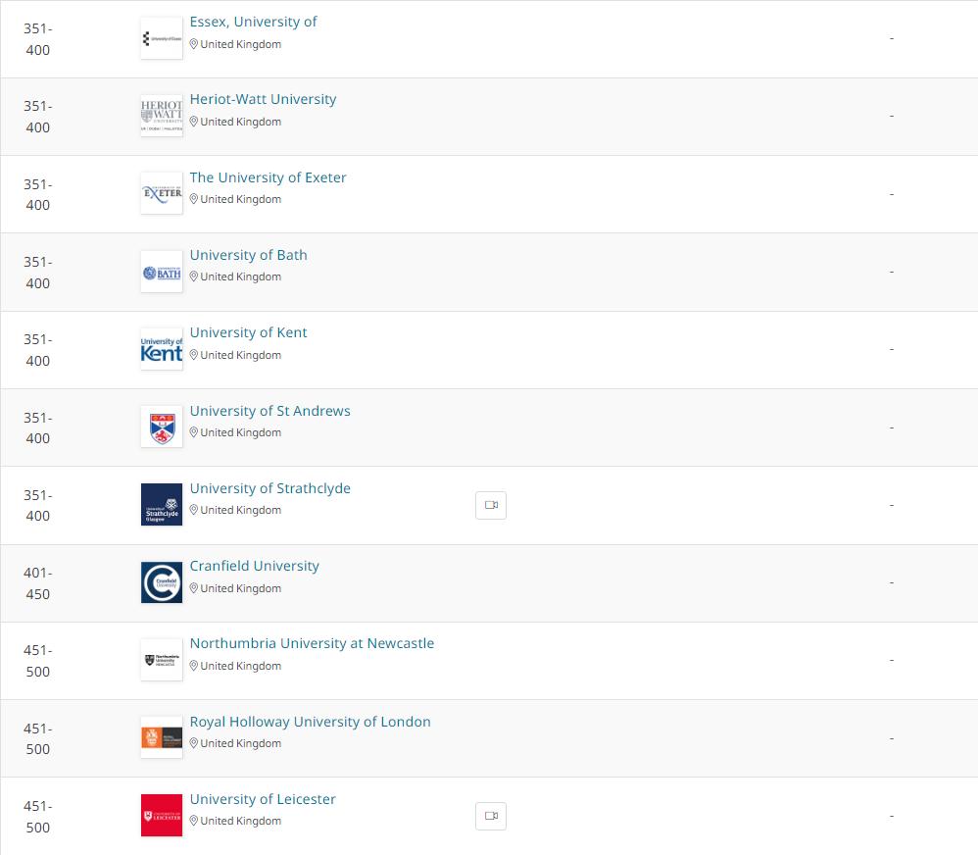Open The University of Exeter link

tap(268, 177)
